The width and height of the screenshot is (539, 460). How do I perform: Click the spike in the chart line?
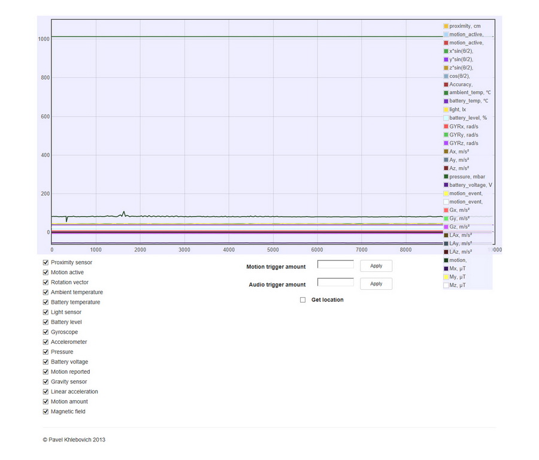pyautogui.click(x=123, y=212)
